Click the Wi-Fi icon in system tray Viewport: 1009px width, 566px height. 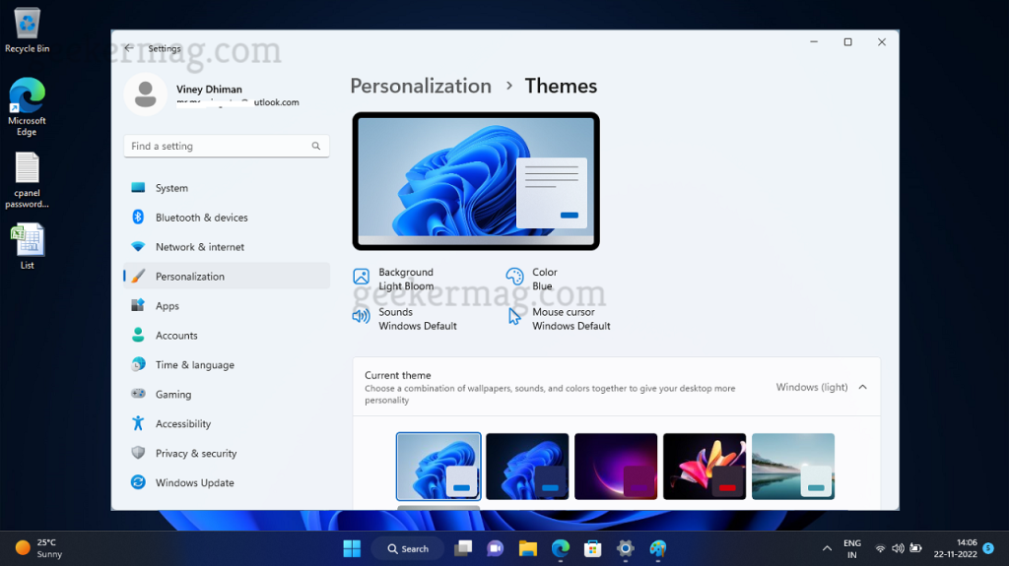880,548
